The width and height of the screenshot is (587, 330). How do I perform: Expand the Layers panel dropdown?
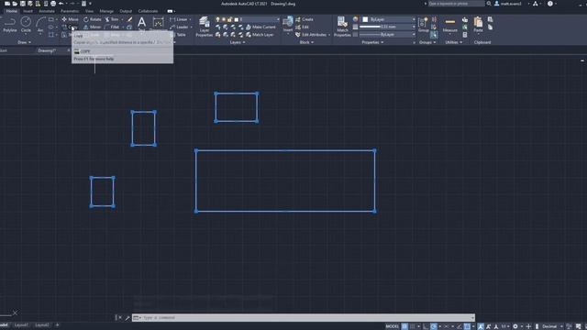coord(238,42)
